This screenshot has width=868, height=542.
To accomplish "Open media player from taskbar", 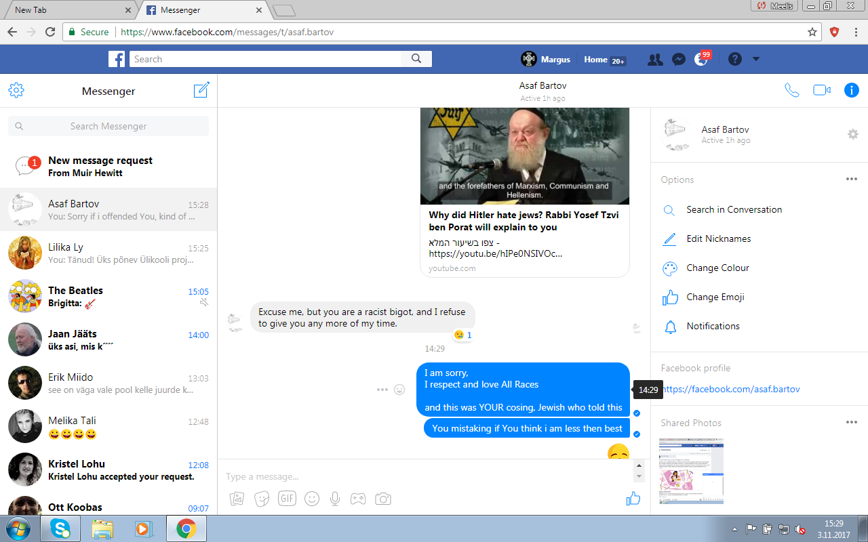I will [x=144, y=528].
